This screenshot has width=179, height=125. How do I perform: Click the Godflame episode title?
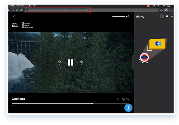(x=19, y=99)
